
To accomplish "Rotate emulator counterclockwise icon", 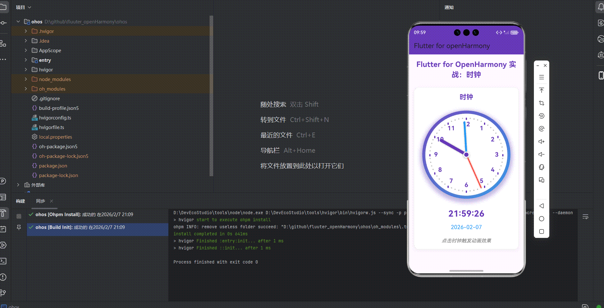I will (x=542, y=116).
